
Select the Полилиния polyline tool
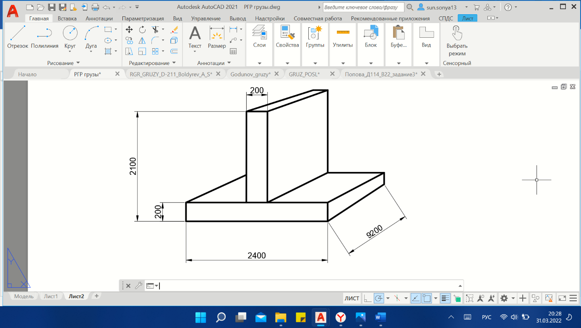tap(44, 37)
